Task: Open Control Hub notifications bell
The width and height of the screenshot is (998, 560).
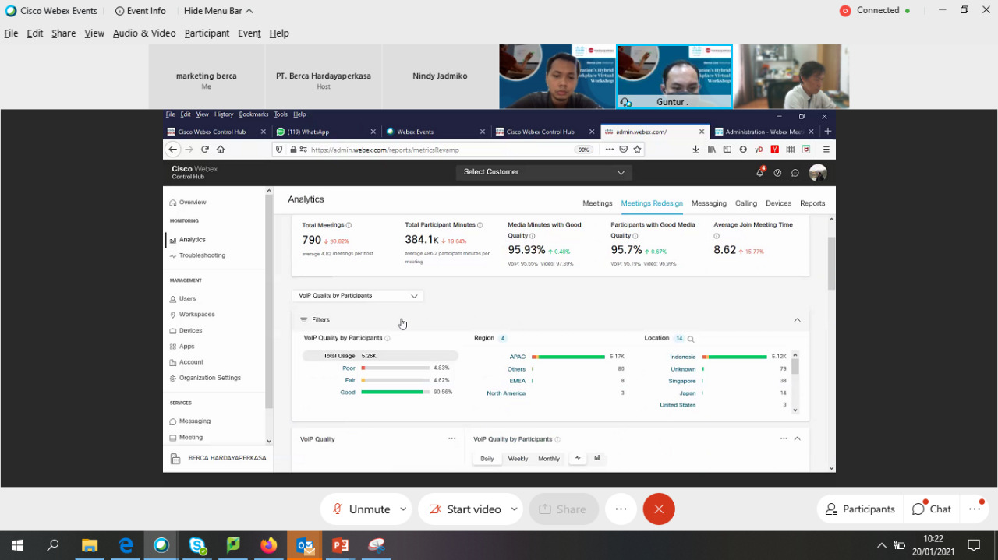Action: click(760, 173)
